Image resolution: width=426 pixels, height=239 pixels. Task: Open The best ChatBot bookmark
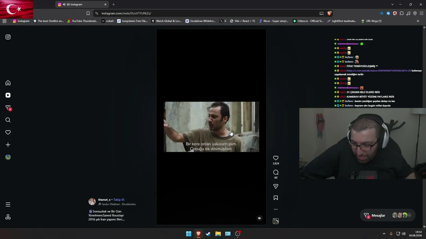pyautogui.click(x=48, y=21)
